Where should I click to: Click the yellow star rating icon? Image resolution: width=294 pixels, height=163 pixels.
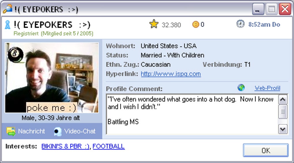click(x=154, y=24)
